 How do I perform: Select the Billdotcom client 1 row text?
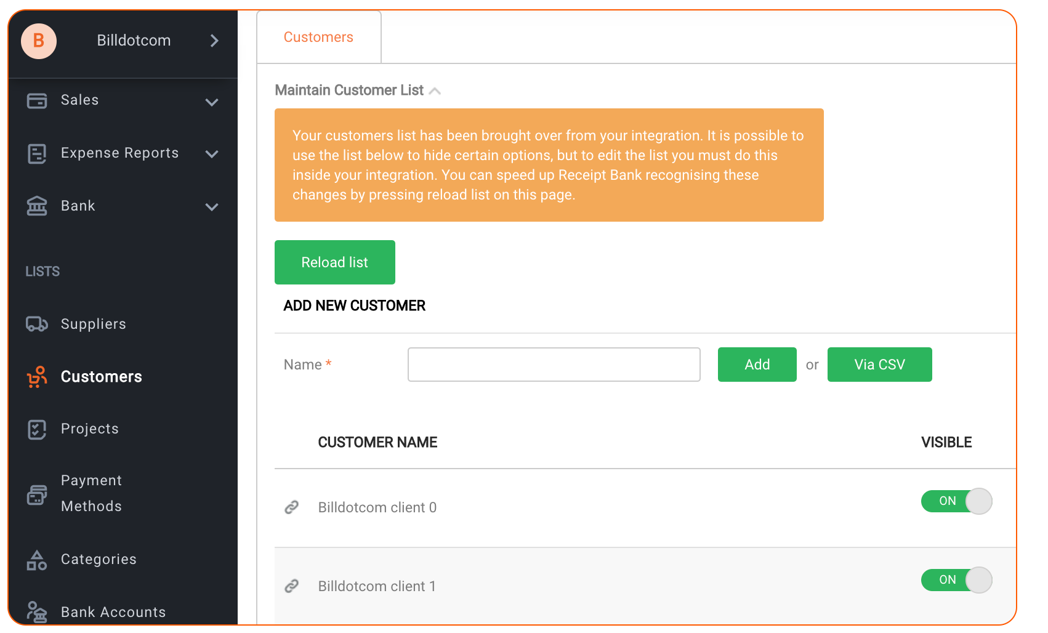(377, 586)
